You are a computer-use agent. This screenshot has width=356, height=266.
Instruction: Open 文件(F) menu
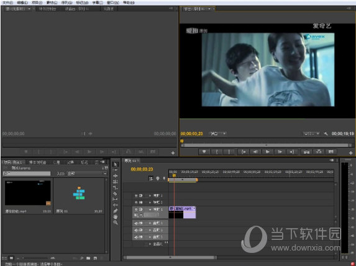point(7,2)
